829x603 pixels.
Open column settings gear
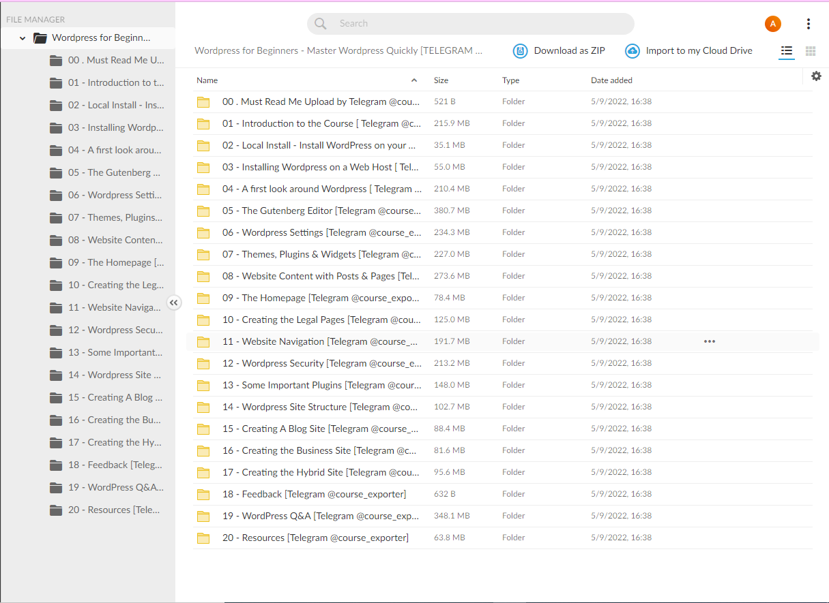coord(816,76)
